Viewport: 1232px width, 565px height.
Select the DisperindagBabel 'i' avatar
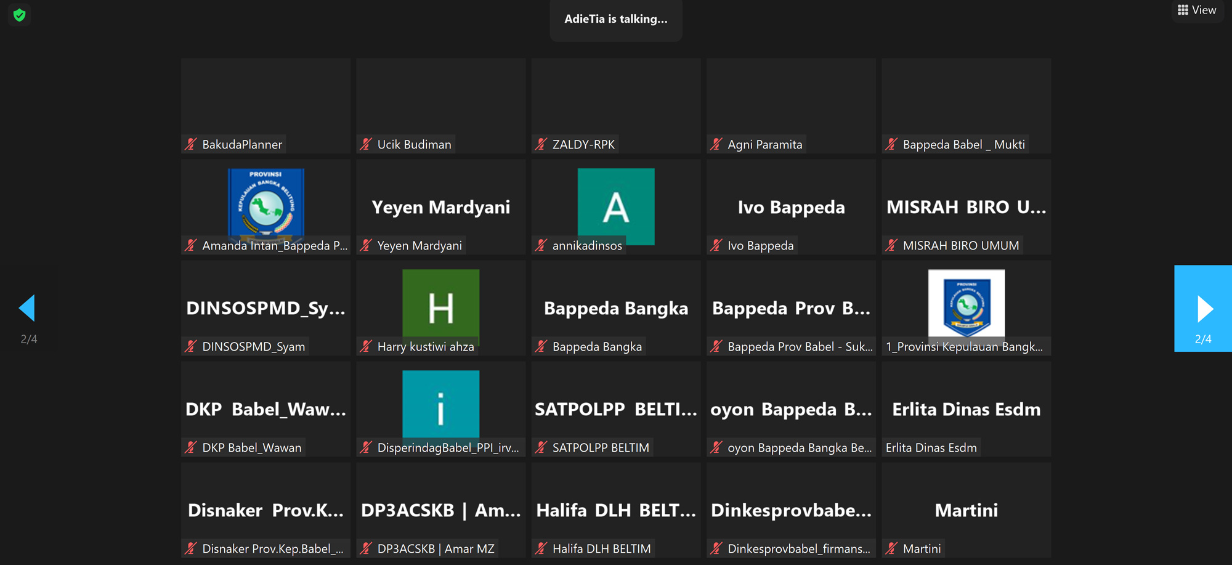tap(440, 404)
